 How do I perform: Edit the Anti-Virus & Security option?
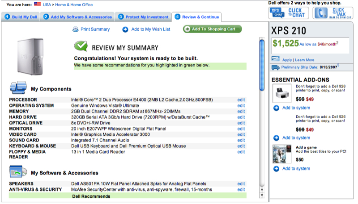(x=241, y=189)
